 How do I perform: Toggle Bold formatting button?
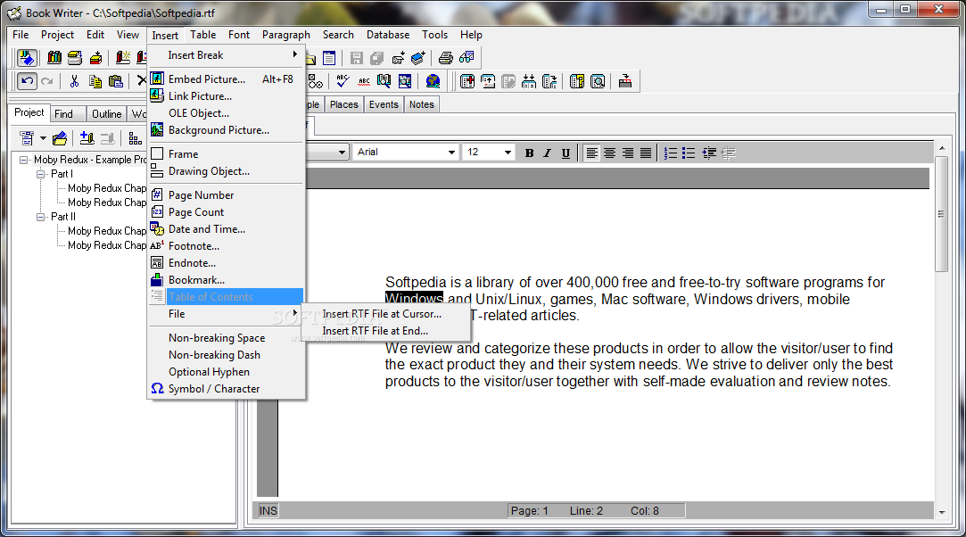click(529, 153)
